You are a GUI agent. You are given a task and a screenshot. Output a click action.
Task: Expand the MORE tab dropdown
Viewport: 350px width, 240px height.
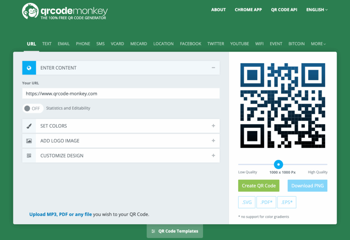tap(318, 43)
